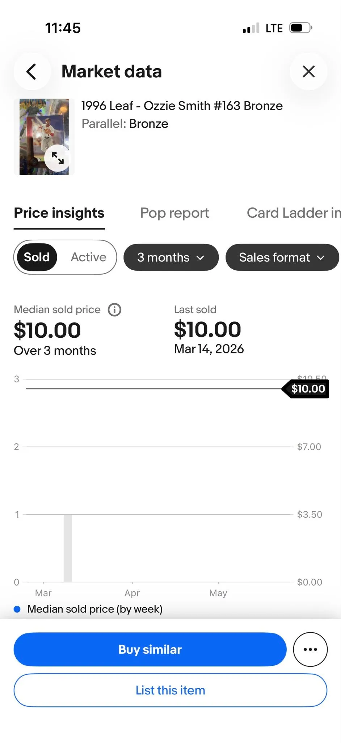The width and height of the screenshot is (341, 743).
Task: Tap the Buy similar button
Action: [150, 649]
